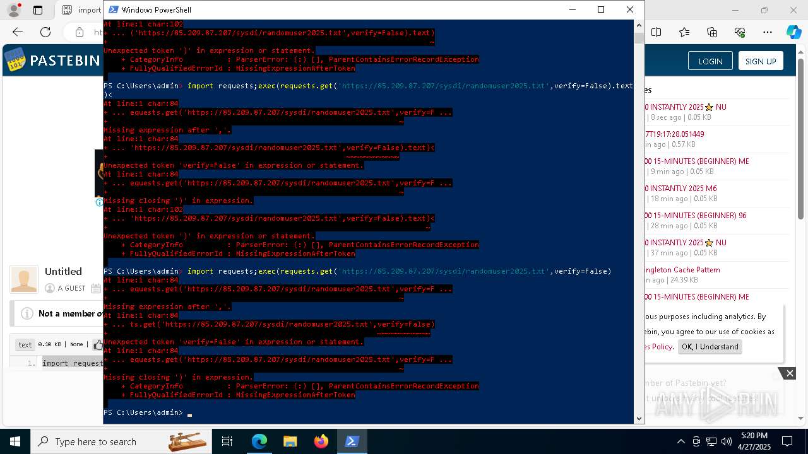
Task: Open the Singleton Cache Pattern paste link
Action: click(682, 270)
